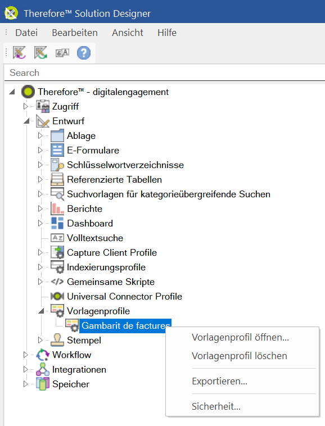Click the Dashboard tiles icon
The height and width of the screenshot is (426, 325).
(x=57, y=223)
